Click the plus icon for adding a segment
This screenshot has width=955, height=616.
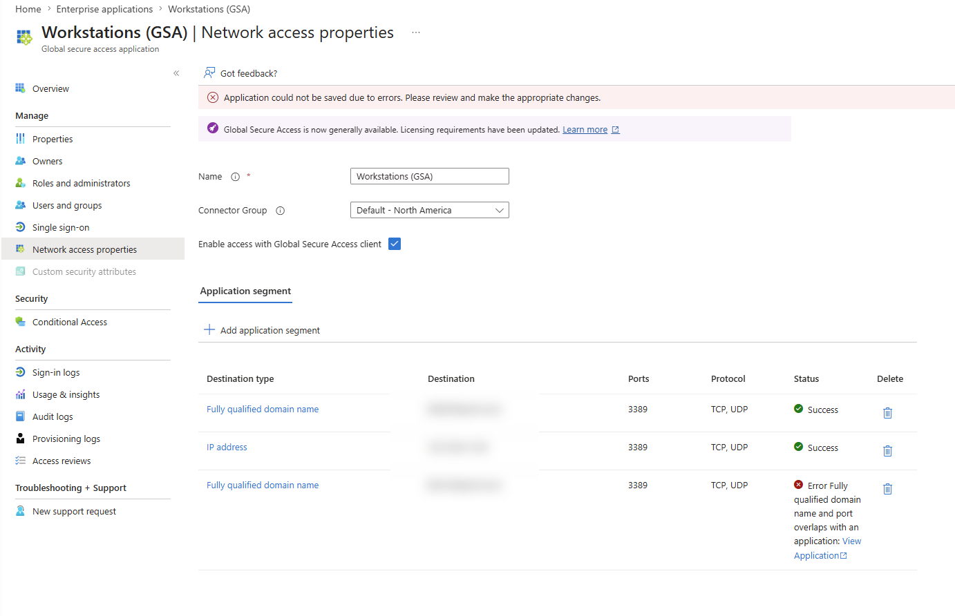[x=209, y=329]
